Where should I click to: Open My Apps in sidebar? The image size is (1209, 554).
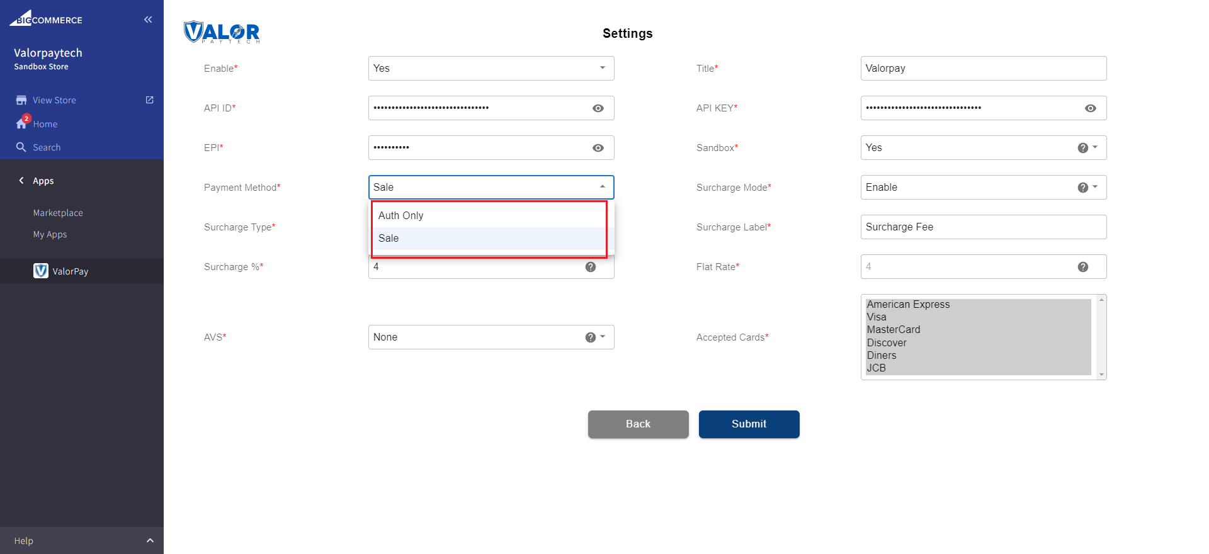[50, 234]
